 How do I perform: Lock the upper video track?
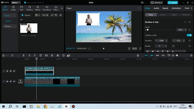pos(7,71)
